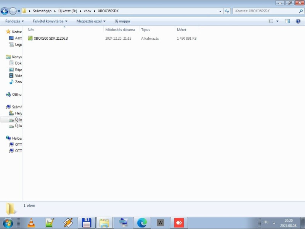Open Képek library in sidebar
The image size is (305, 229).
click(15, 69)
